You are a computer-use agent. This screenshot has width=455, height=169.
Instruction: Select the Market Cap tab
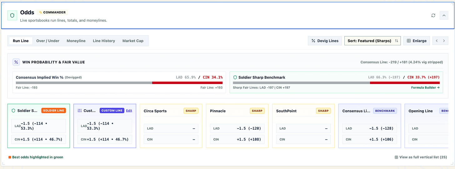click(133, 41)
